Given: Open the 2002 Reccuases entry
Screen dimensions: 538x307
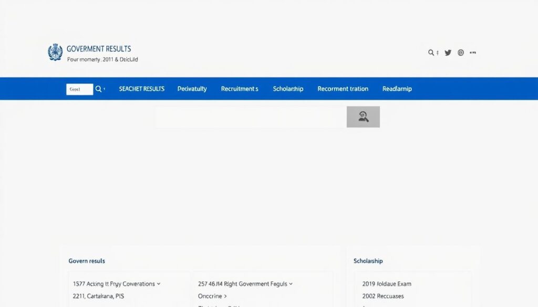Looking at the screenshot, I should [x=383, y=296].
